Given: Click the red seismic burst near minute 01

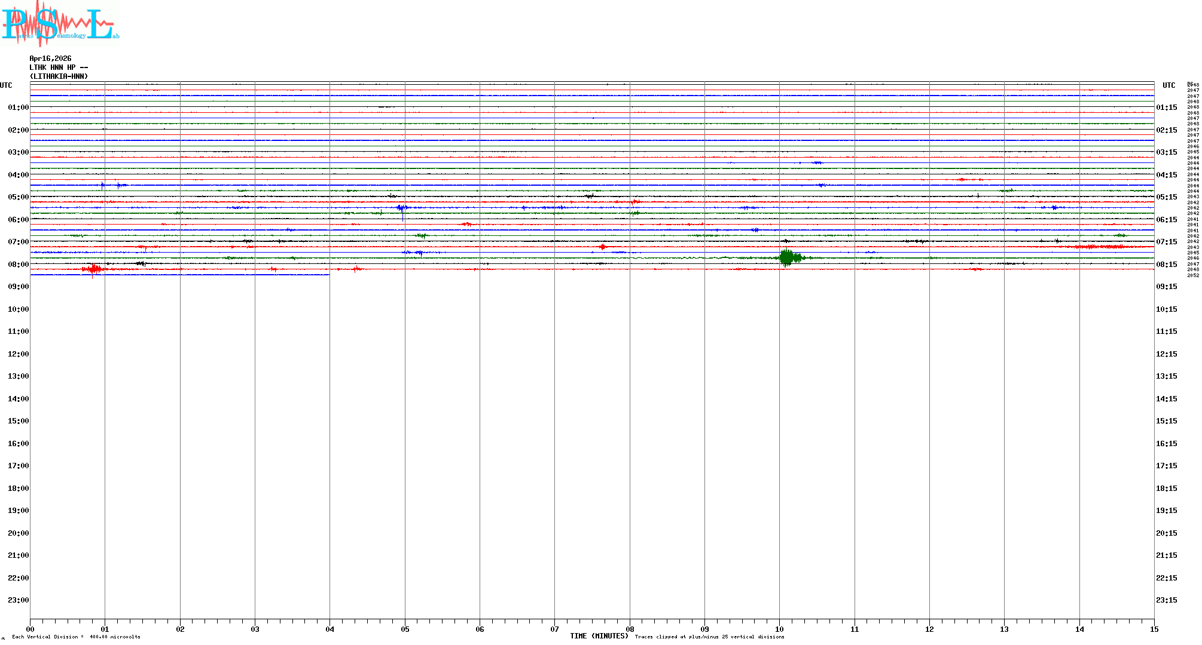Looking at the screenshot, I should (93, 269).
